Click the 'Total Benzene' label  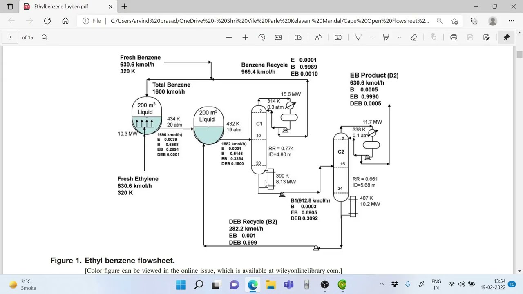[171, 85]
